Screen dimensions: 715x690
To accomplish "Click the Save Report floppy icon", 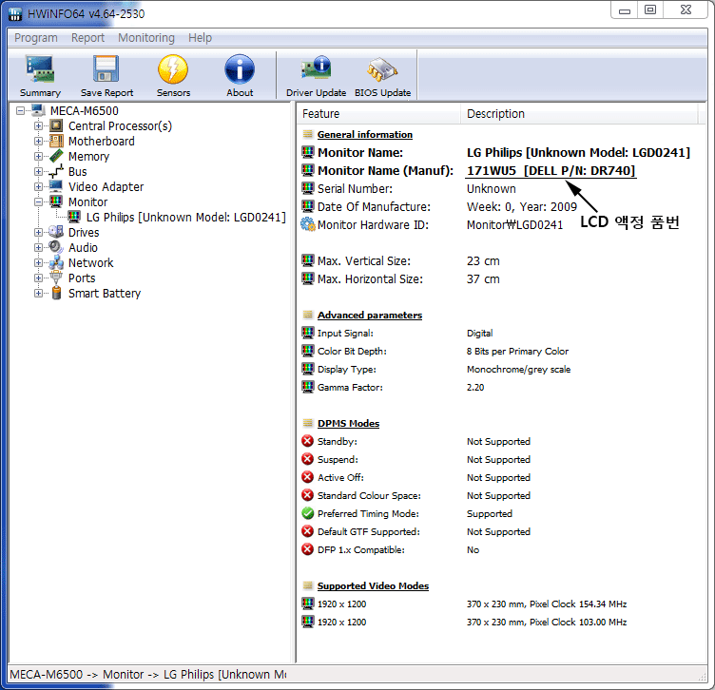I will pos(106,69).
